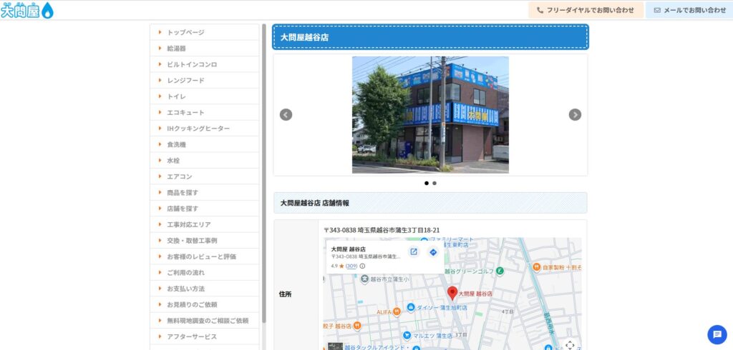Image resolution: width=733 pixels, height=350 pixels.
Task: Go to the previous slideshow photo
Action: (286, 115)
